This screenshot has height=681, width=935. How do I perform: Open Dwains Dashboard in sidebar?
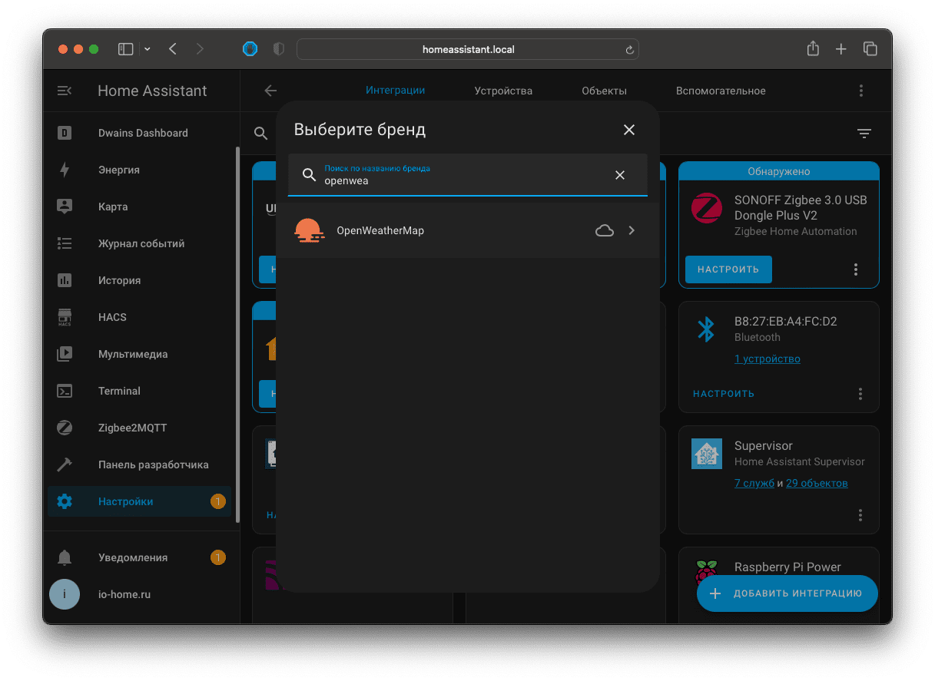[x=143, y=133]
